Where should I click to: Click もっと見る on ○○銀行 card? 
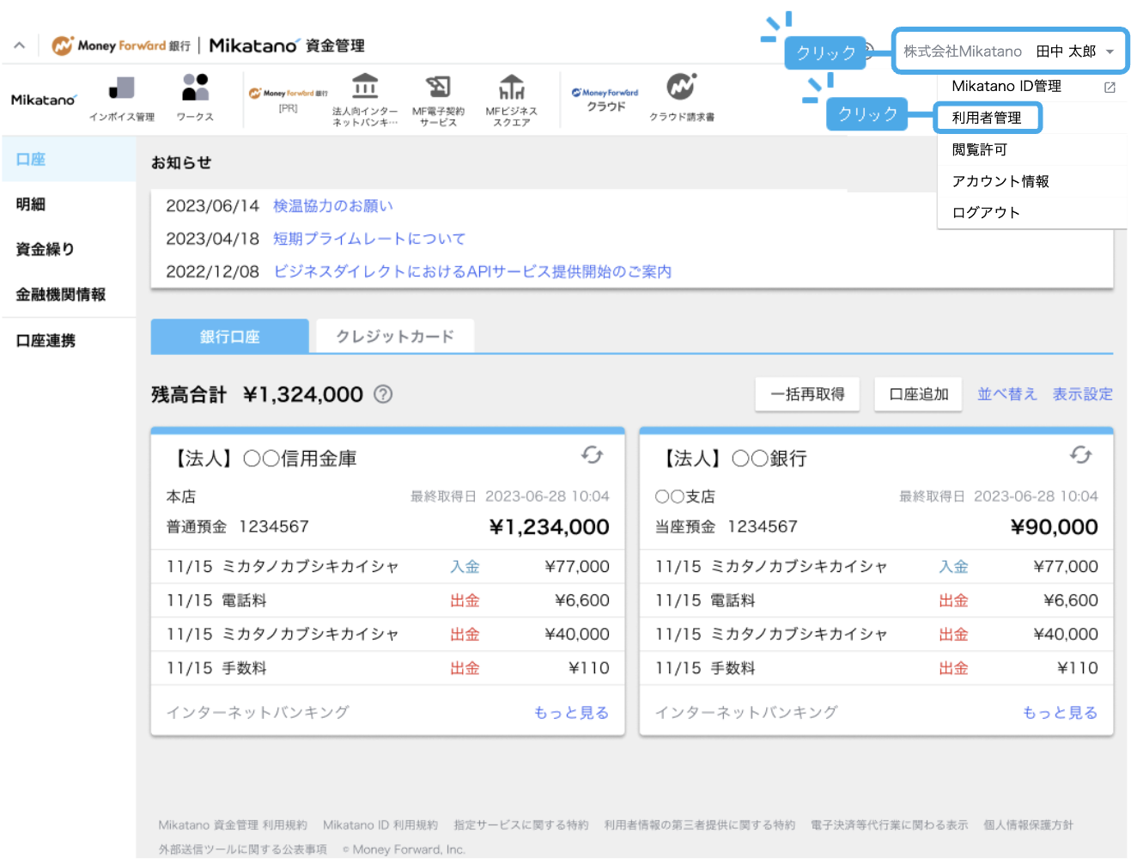pos(1060,713)
